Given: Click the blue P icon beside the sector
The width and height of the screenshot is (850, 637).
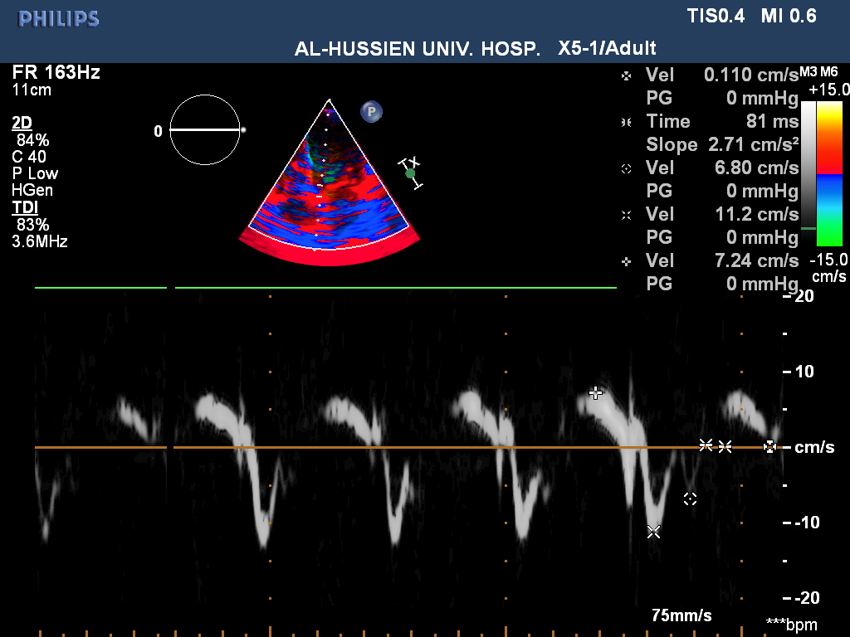Looking at the screenshot, I should (x=371, y=111).
